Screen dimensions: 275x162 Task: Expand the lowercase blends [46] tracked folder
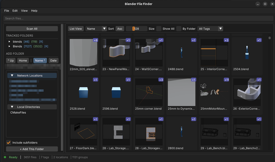(9, 42)
